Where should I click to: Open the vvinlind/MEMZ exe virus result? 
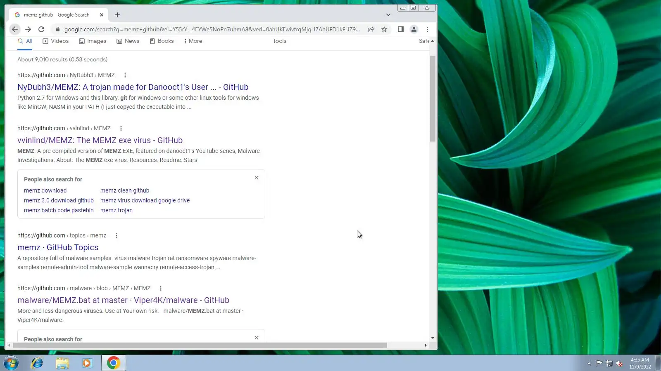tap(100, 140)
